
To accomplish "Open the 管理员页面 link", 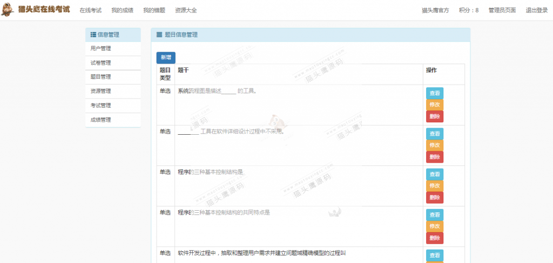I will [x=502, y=10].
